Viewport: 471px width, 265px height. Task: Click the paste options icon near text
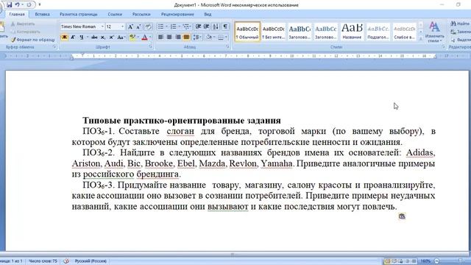[x=402, y=216]
